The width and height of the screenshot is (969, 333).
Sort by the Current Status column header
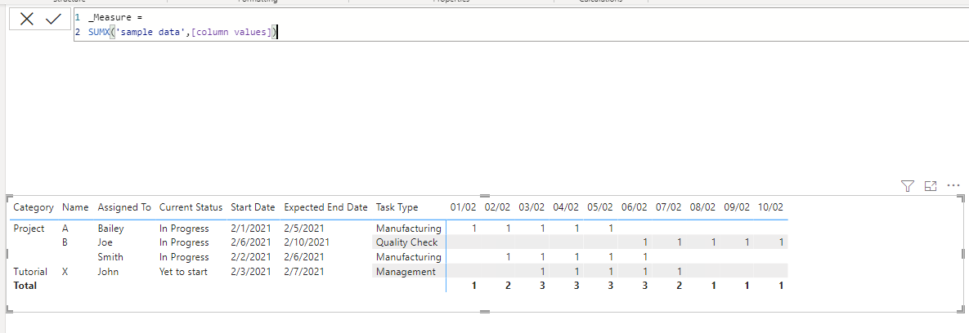pyautogui.click(x=191, y=207)
